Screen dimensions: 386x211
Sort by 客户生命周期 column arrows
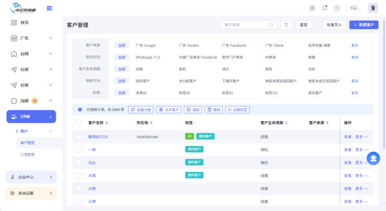pyautogui.click(x=286, y=123)
